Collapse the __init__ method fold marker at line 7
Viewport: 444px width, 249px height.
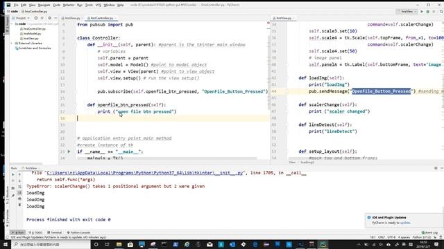76,44
